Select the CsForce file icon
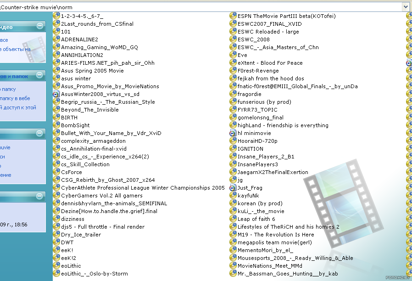The height and width of the screenshot is (281, 412). point(56,172)
